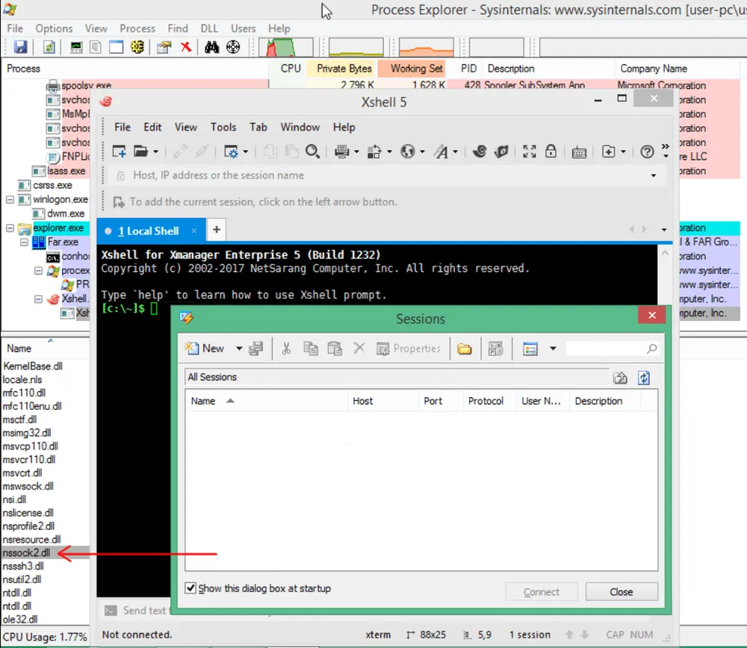Click the lock session icon in Xshell toolbar
747x648 pixels.
(x=551, y=152)
